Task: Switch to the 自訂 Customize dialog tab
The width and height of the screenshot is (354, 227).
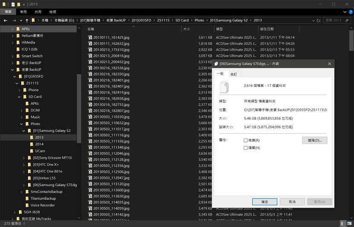Action: [234, 74]
